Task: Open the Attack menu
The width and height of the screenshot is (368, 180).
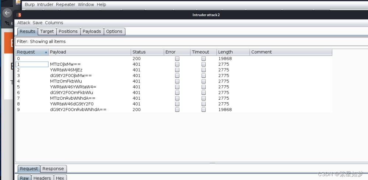Action: click(24, 23)
